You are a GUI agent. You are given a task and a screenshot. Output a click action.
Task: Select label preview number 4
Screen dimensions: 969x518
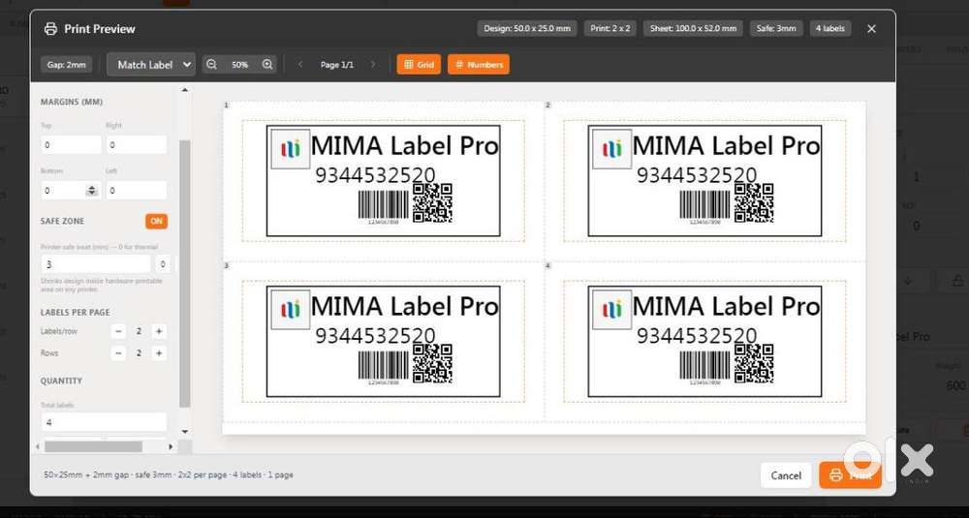pos(704,341)
